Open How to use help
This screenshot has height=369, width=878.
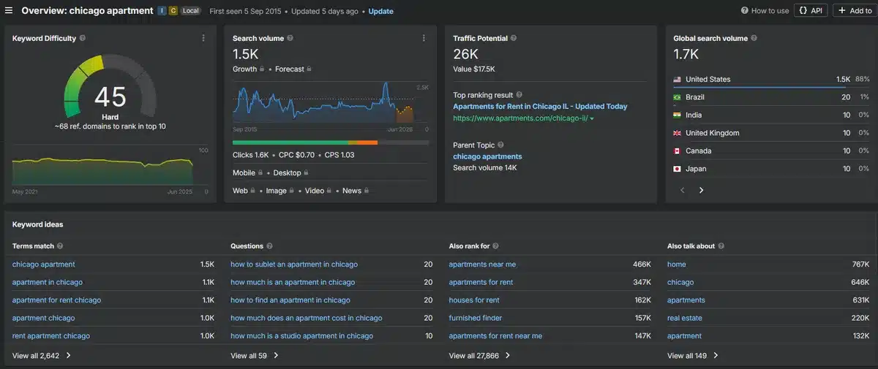pos(765,11)
